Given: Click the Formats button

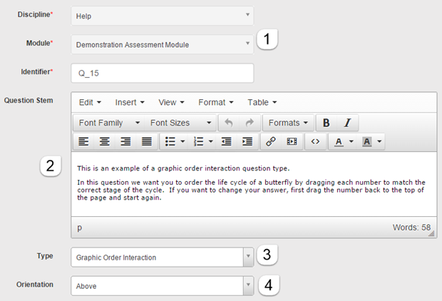Looking at the screenshot, I should coord(289,123).
